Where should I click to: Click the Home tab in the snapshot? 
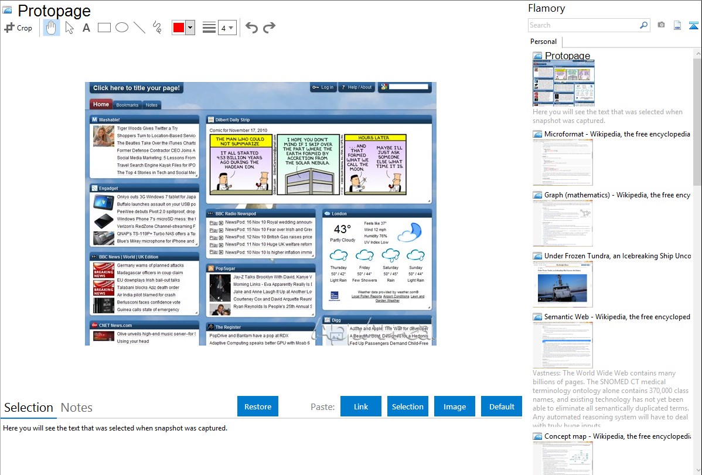[x=101, y=104]
